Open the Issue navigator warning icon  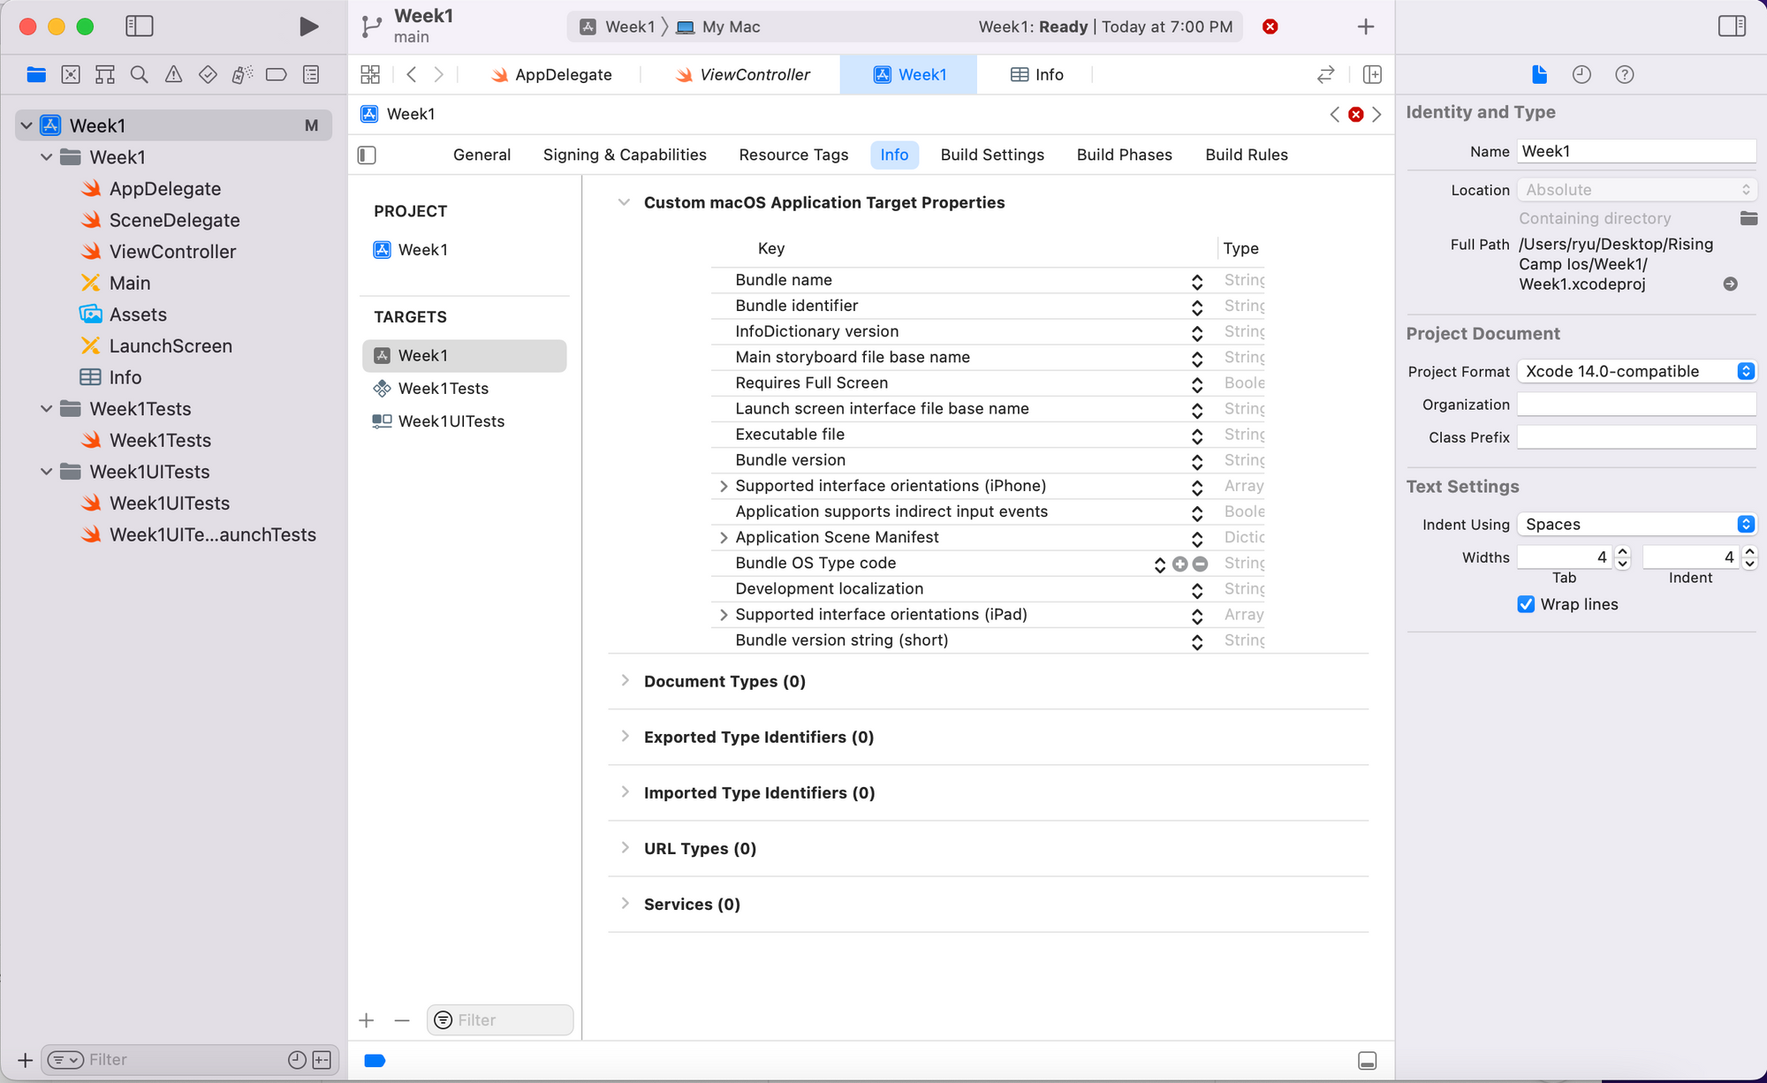click(173, 74)
